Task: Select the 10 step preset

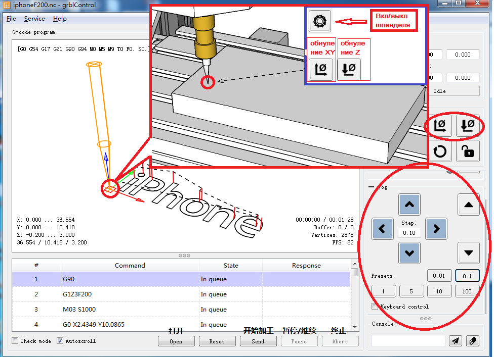Action: [439, 291]
